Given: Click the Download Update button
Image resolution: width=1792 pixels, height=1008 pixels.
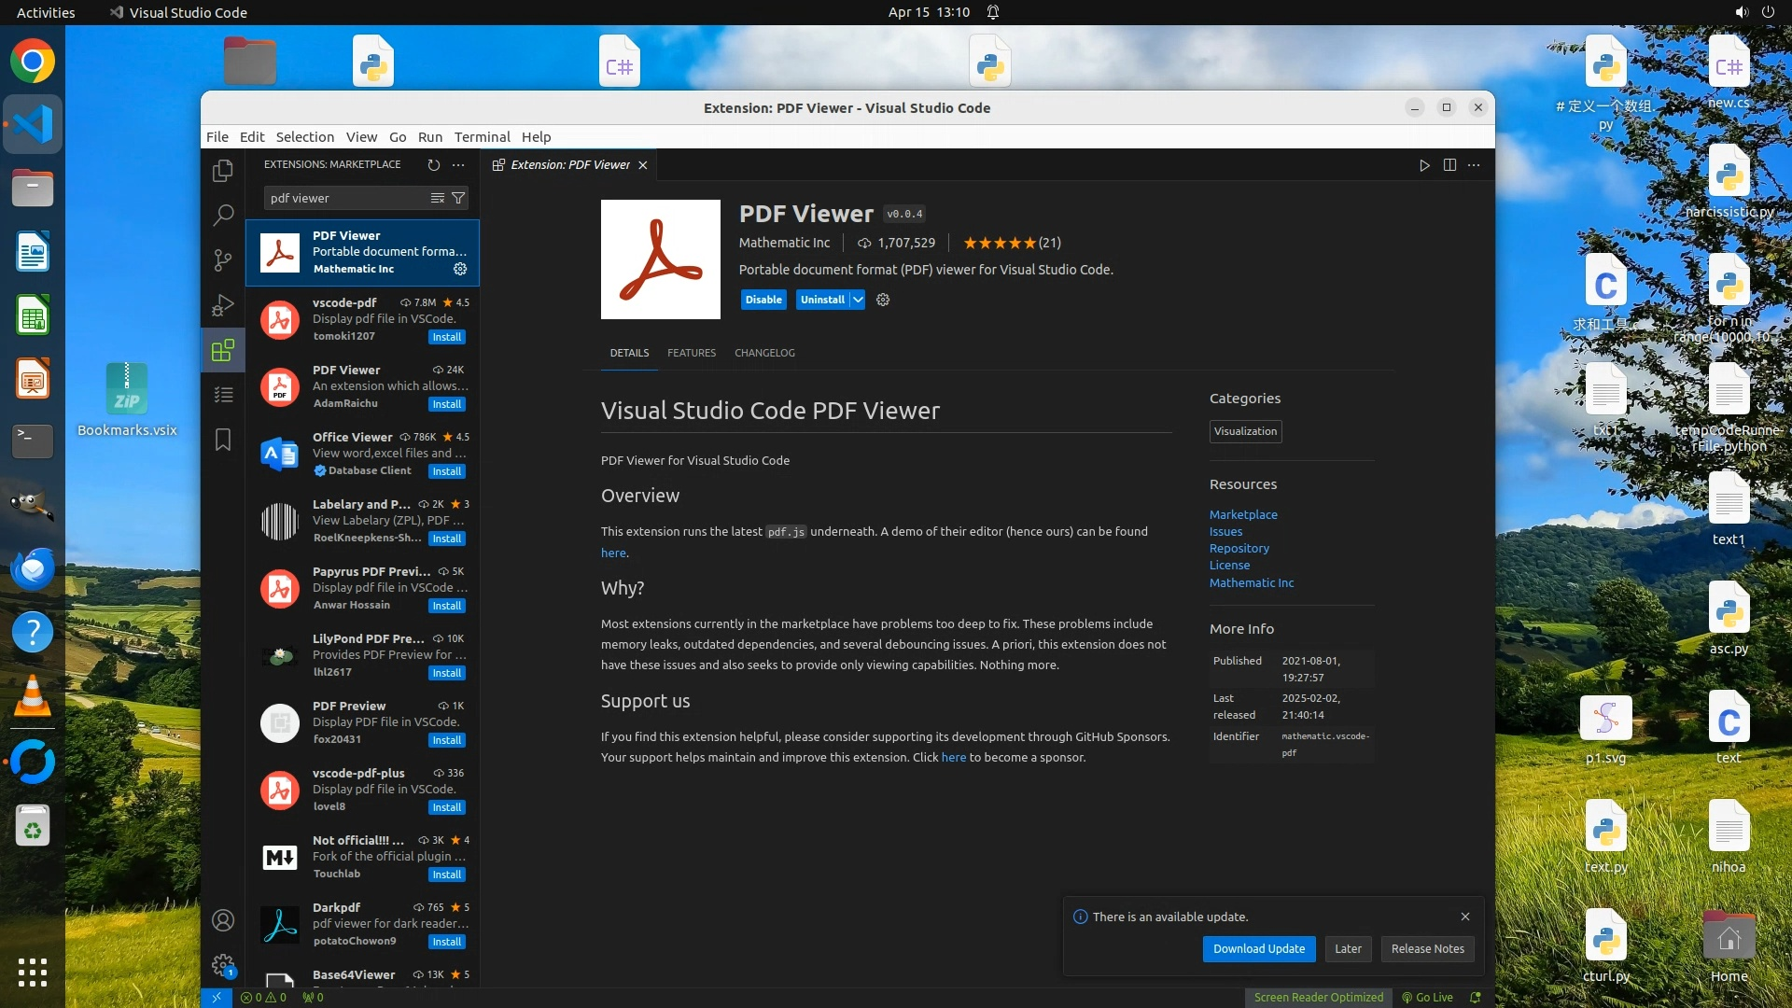Looking at the screenshot, I should click(1259, 948).
